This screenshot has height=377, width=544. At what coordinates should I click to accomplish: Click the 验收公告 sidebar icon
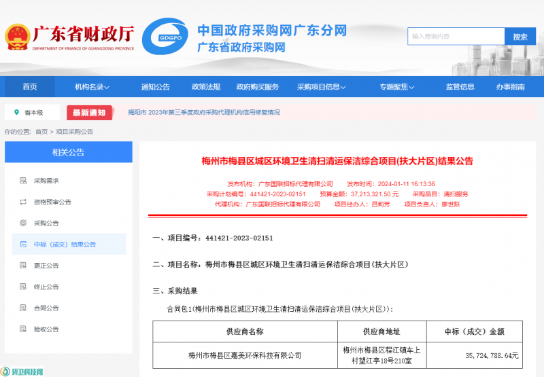(x=23, y=329)
